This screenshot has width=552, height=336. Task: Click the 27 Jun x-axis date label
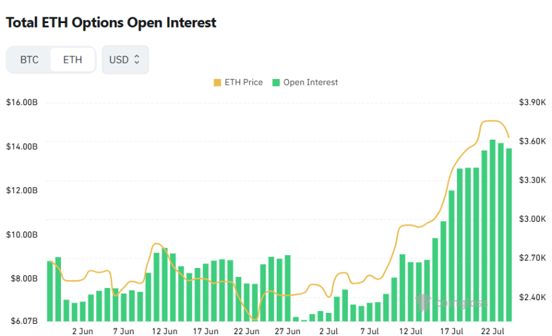point(288,332)
